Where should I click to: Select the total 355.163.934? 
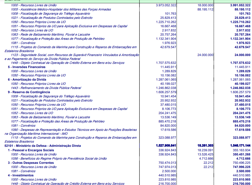point(242,150)
